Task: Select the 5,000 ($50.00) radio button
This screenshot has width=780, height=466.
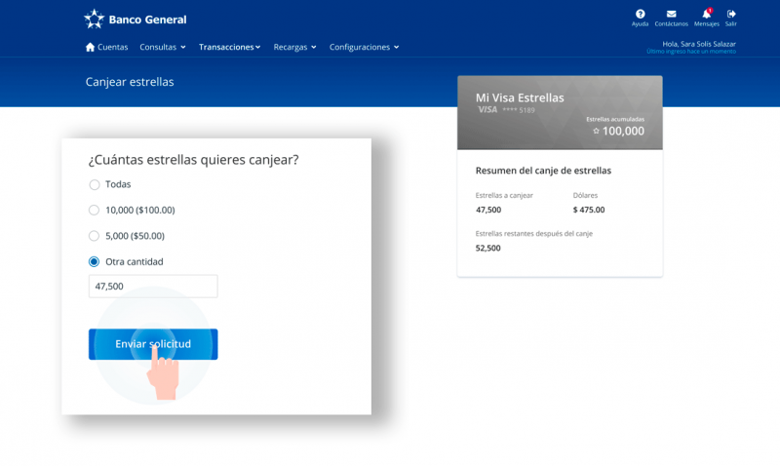Action: coord(95,236)
